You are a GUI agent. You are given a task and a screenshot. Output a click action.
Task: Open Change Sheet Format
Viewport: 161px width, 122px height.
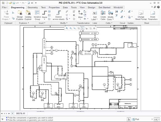[x=141, y=15]
